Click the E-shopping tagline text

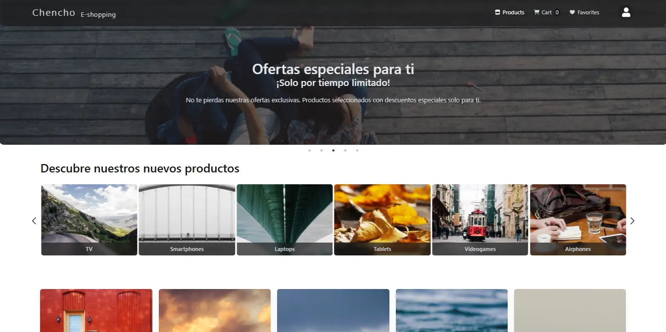coord(98,14)
